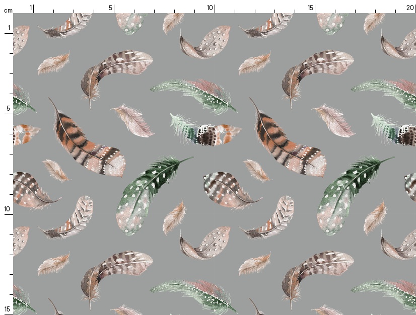The width and height of the screenshot is (416, 315).
Task: Click the 15 mark on the left ruler
Action: [8, 309]
